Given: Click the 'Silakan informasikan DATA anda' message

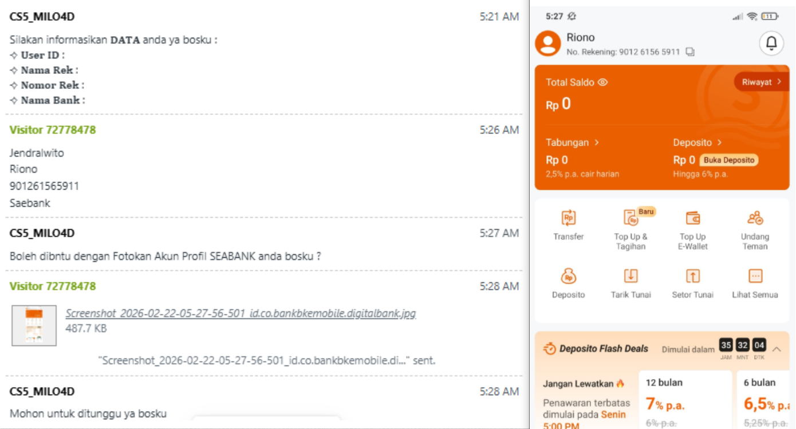Looking at the screenshot, I should [x=113, y=40].
